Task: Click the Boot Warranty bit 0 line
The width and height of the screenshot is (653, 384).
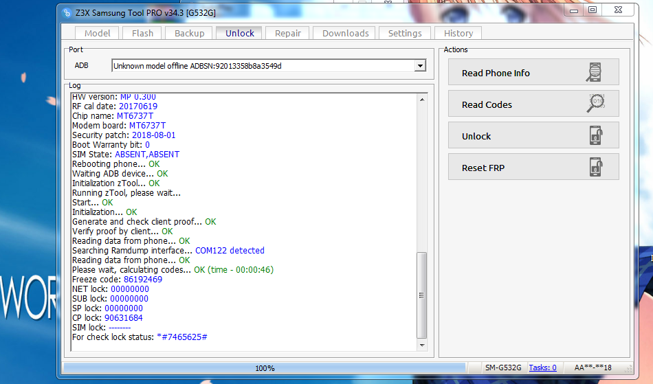Action: 111,145
